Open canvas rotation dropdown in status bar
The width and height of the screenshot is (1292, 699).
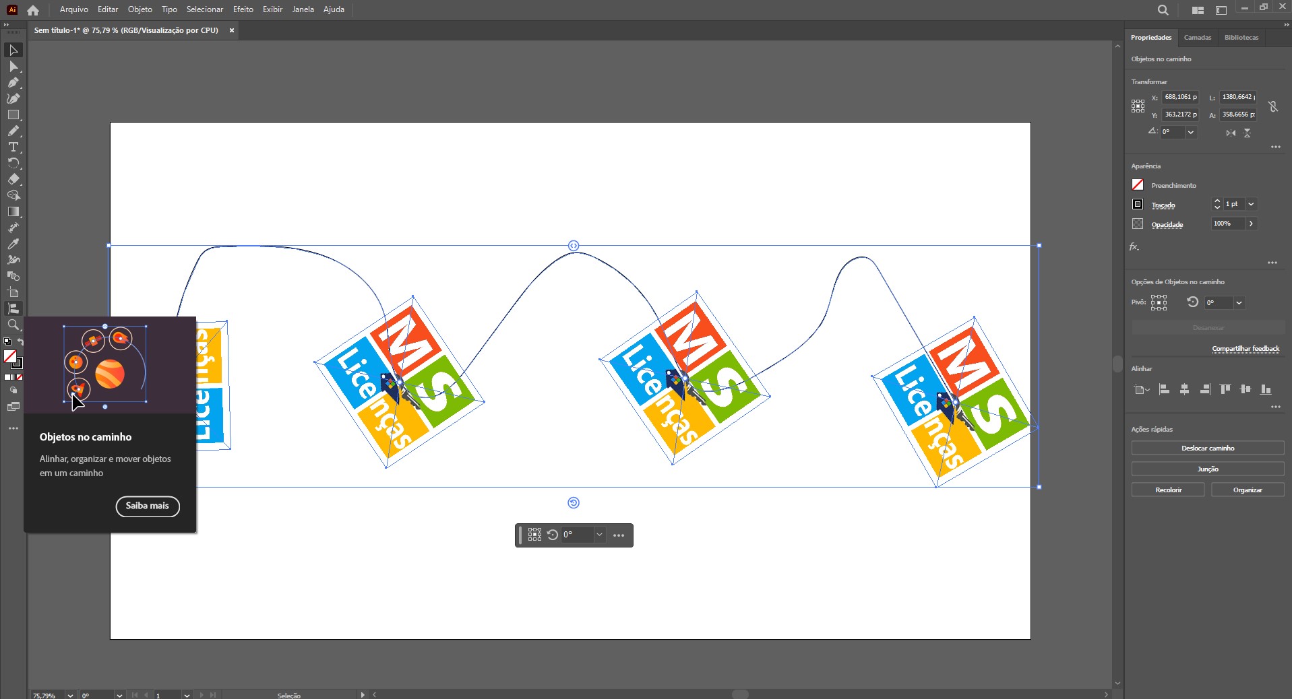(x=119, y=695)
